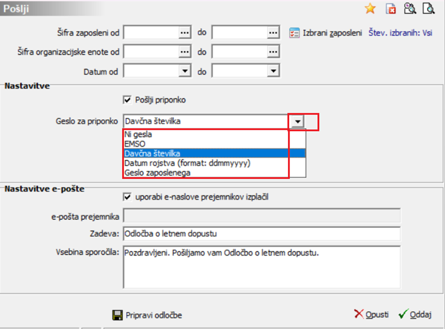
Task: Click the magnifier page preview icon
Action: (428, 8)
